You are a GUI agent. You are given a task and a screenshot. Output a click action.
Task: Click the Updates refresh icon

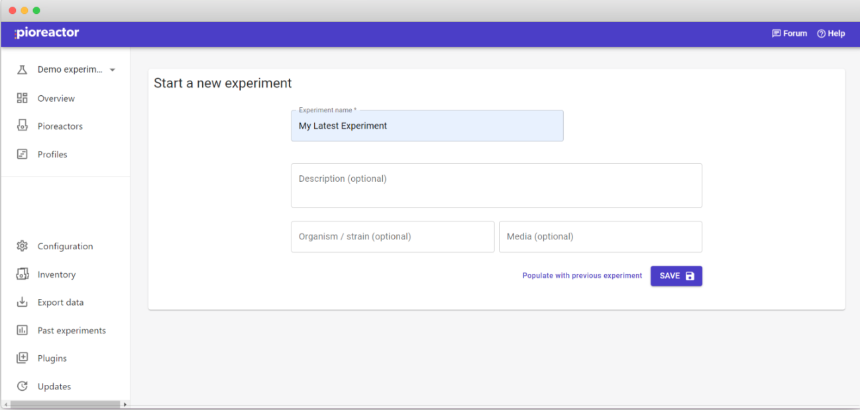click(22, 386)
